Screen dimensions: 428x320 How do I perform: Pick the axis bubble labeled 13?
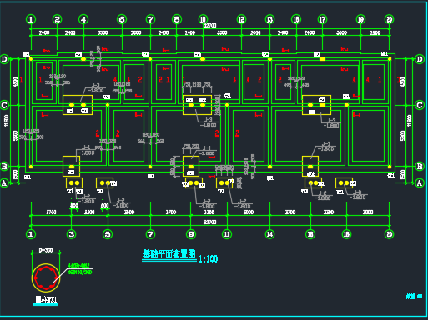269,19
